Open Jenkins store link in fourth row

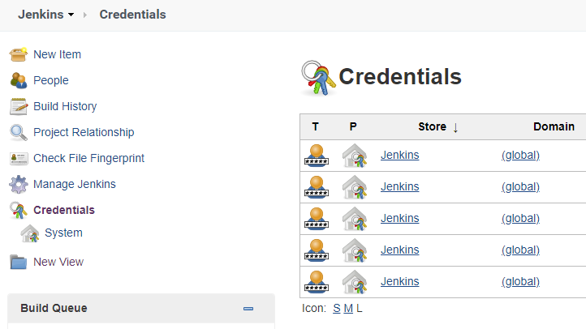point(400,250)
